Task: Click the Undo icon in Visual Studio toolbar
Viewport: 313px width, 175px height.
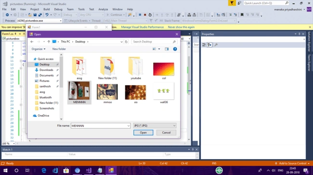Action: tap(47, 15)
